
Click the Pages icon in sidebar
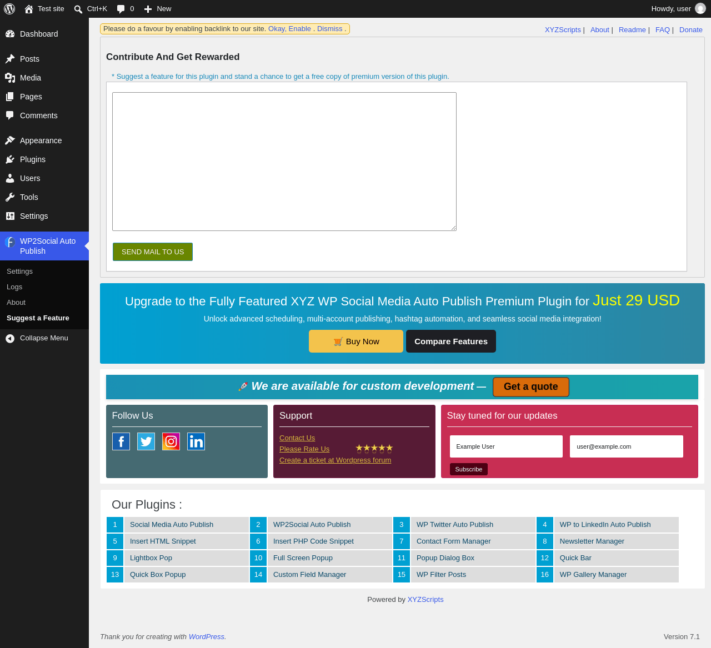(10, 97)
